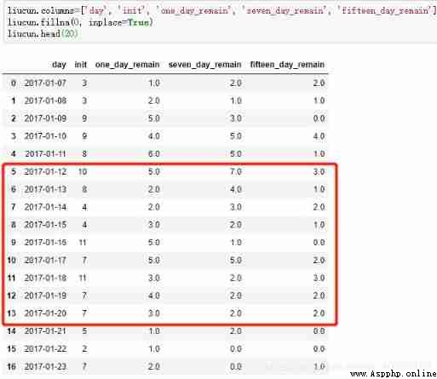Click the 'init' column header
This screenshot has height=379, width=437.
coord(81,65)
